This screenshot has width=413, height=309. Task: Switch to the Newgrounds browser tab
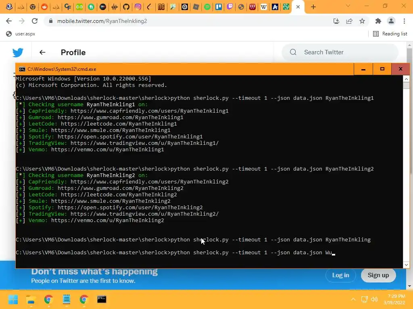pyautogui.click(x=161, y=7)
